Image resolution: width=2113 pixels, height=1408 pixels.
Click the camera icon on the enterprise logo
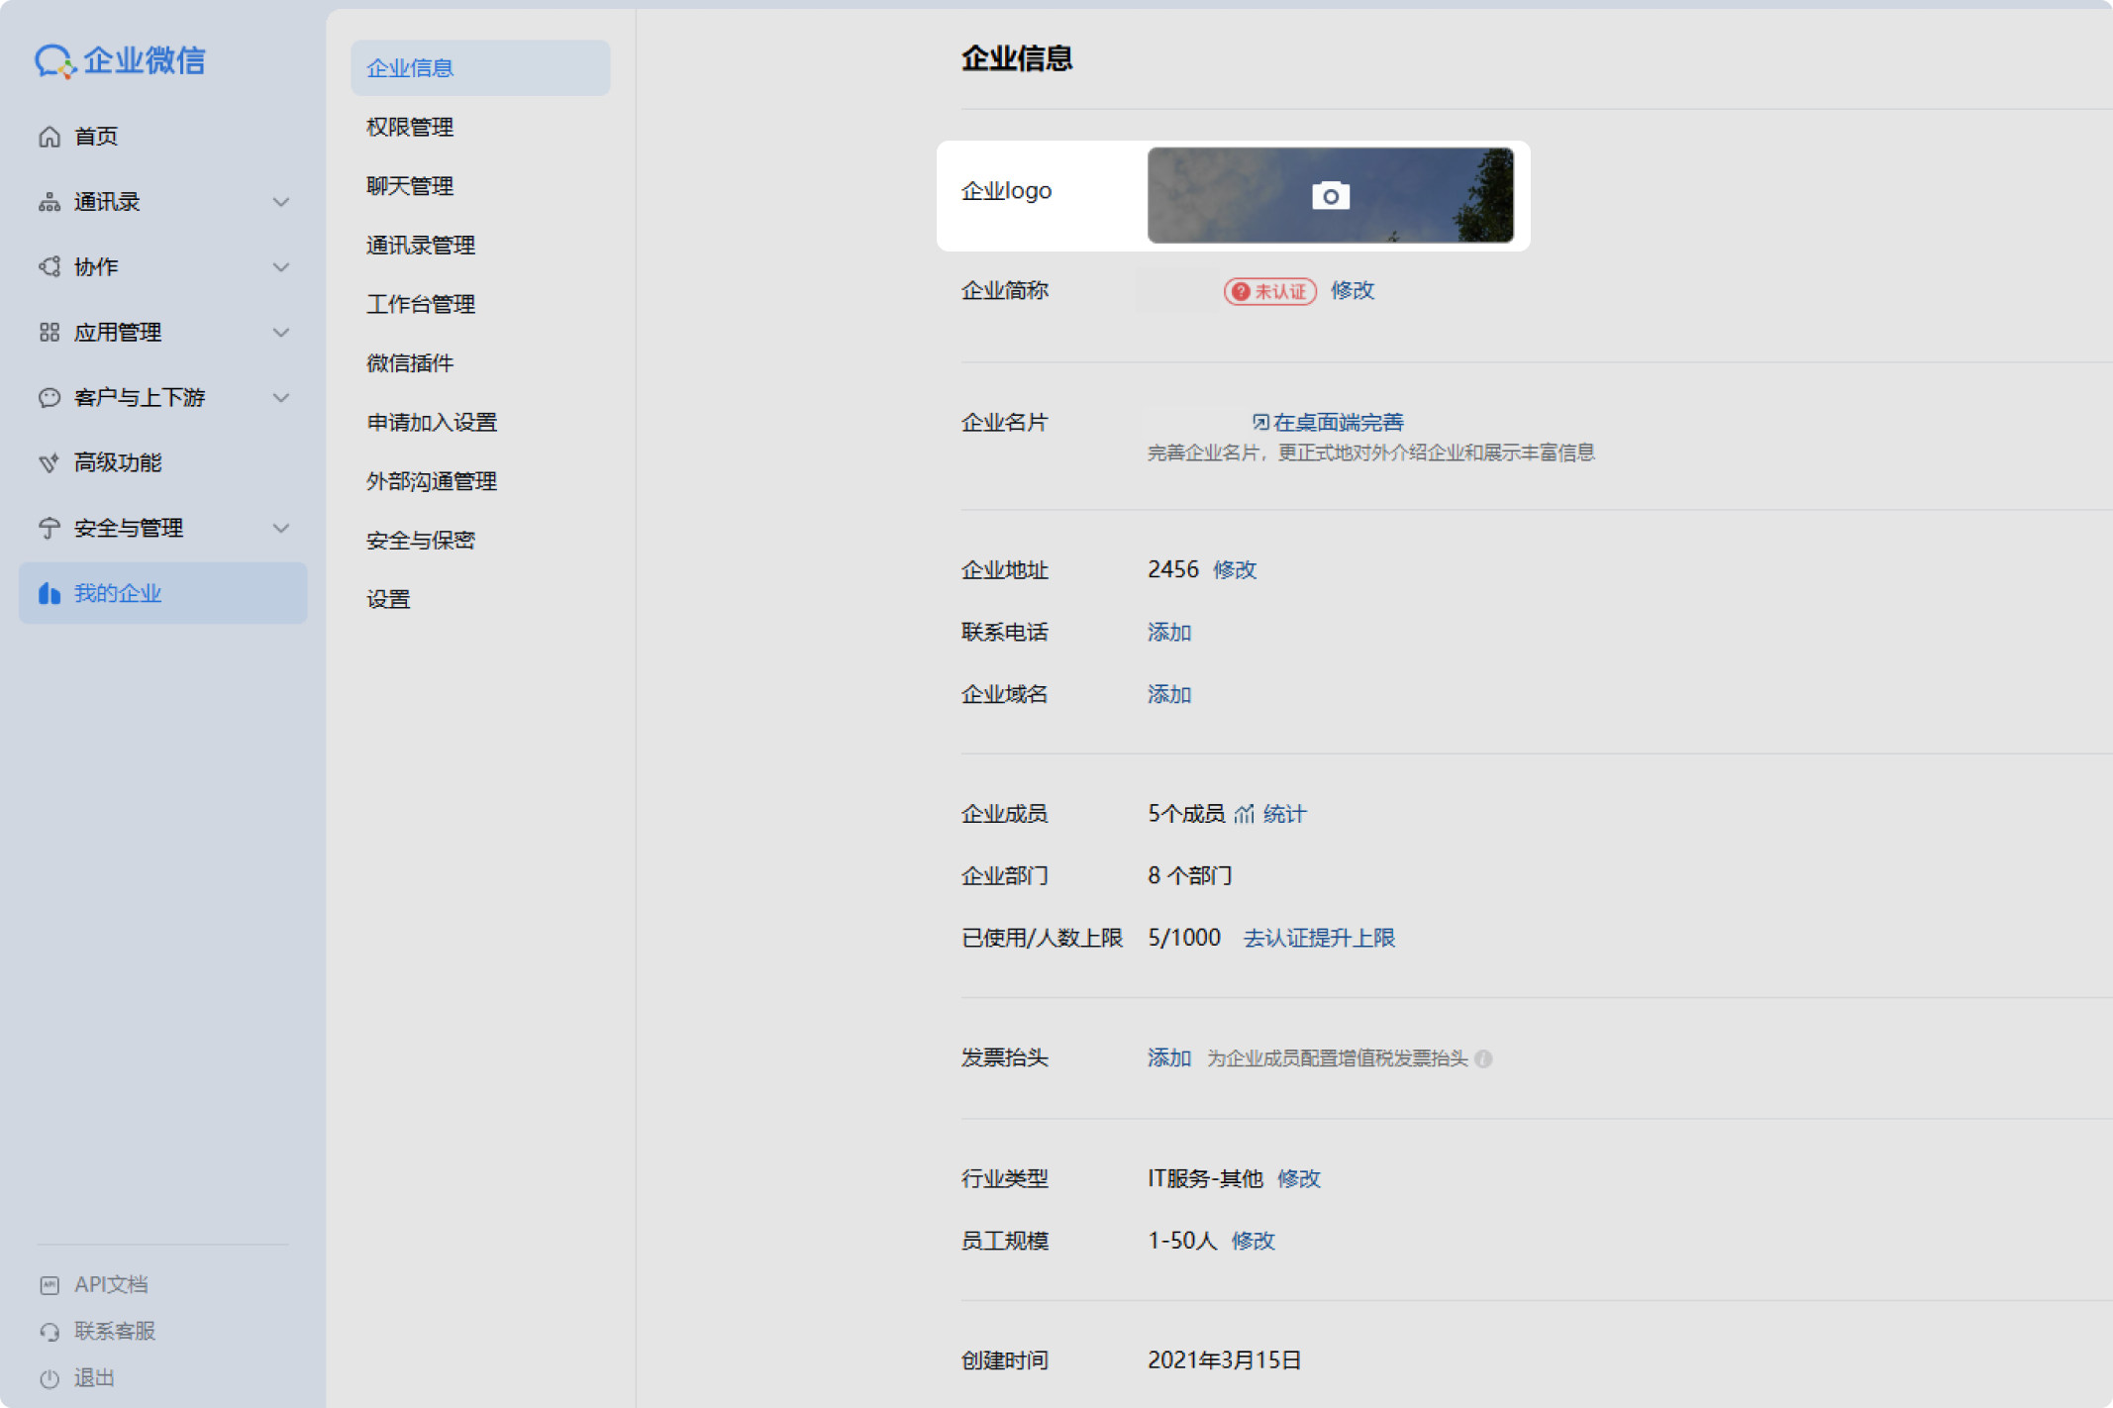[x=1331, y=196]
